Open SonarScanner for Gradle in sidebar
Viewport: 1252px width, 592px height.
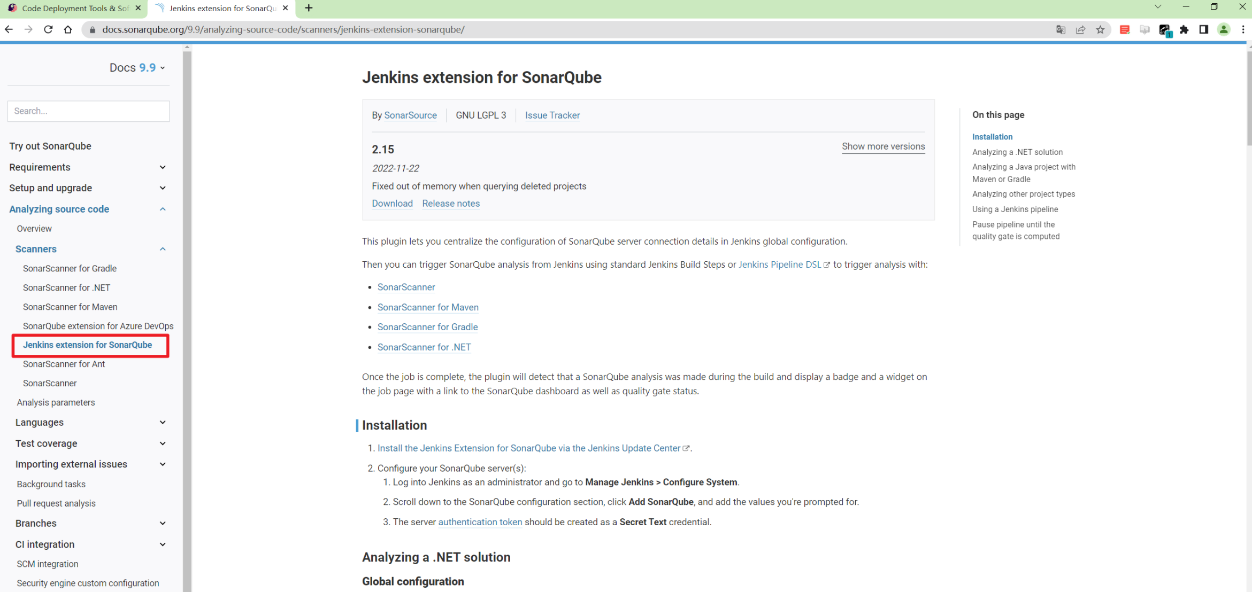(70, 268)
